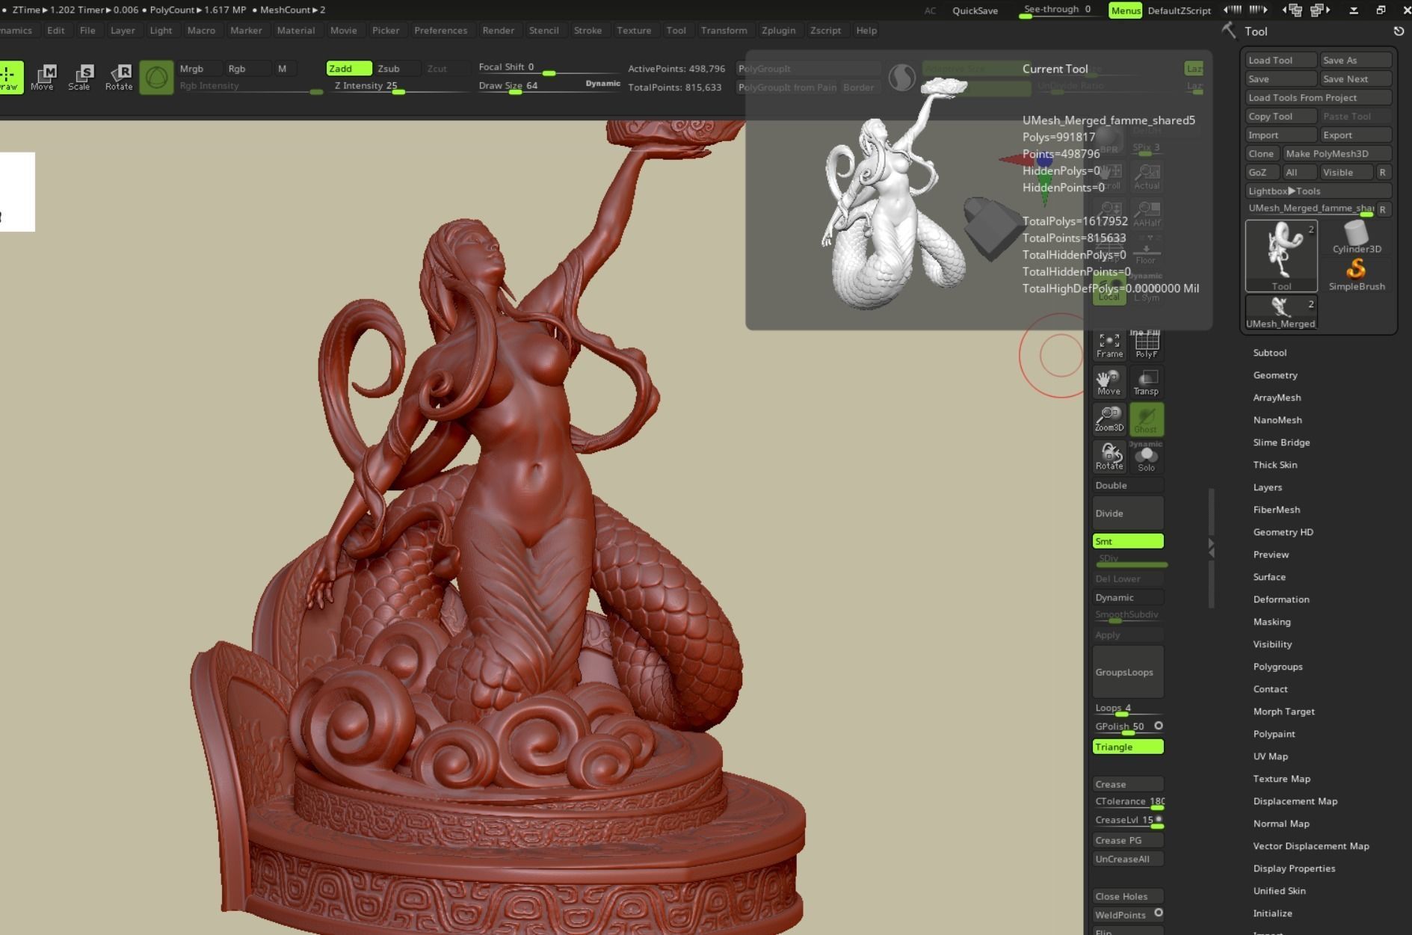Toggle PolyF wireframe icon
The image size is (1412, 935).
tap(1146, 345)
